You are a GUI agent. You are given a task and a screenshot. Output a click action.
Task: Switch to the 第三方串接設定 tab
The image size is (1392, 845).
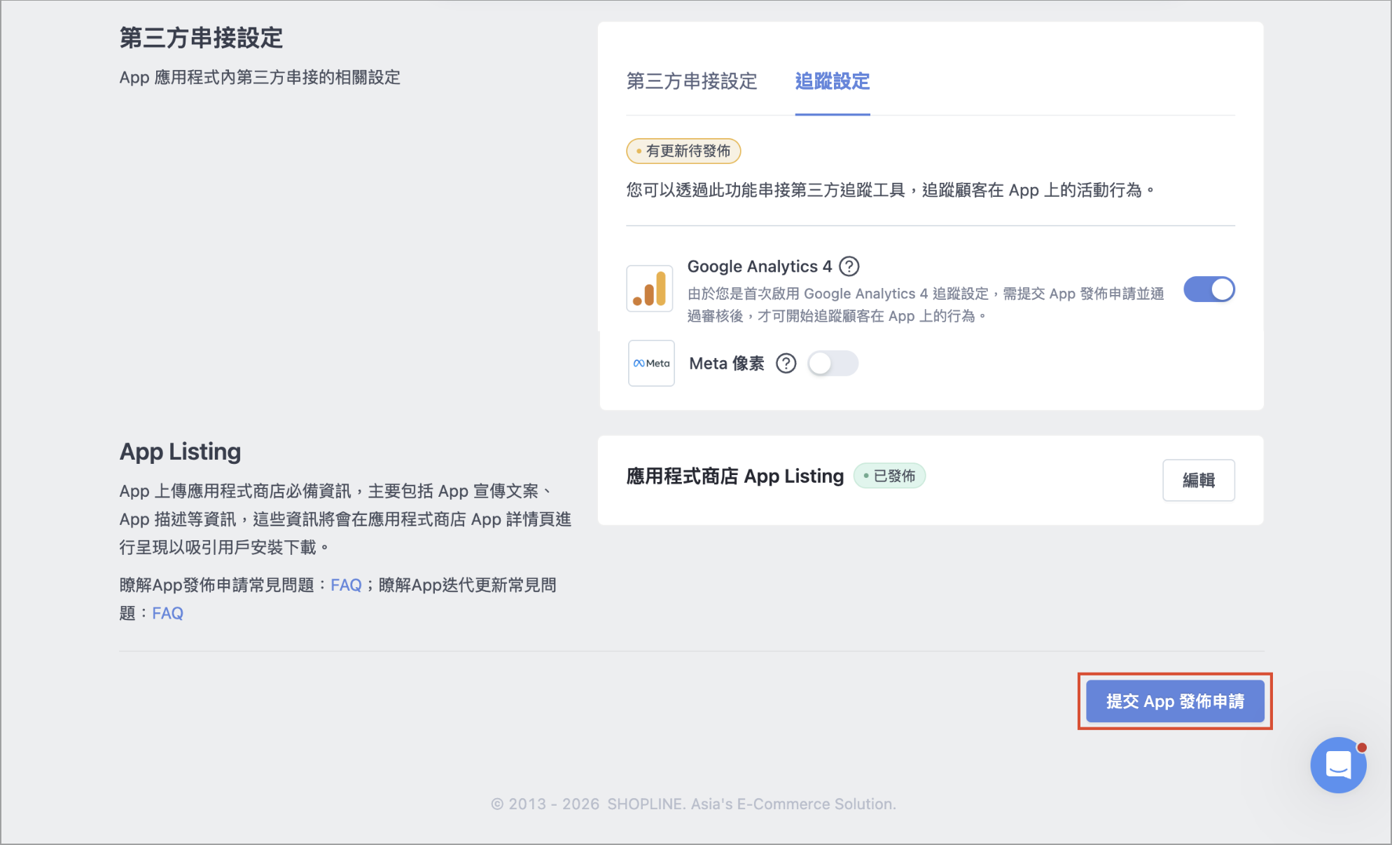point(692,81)
